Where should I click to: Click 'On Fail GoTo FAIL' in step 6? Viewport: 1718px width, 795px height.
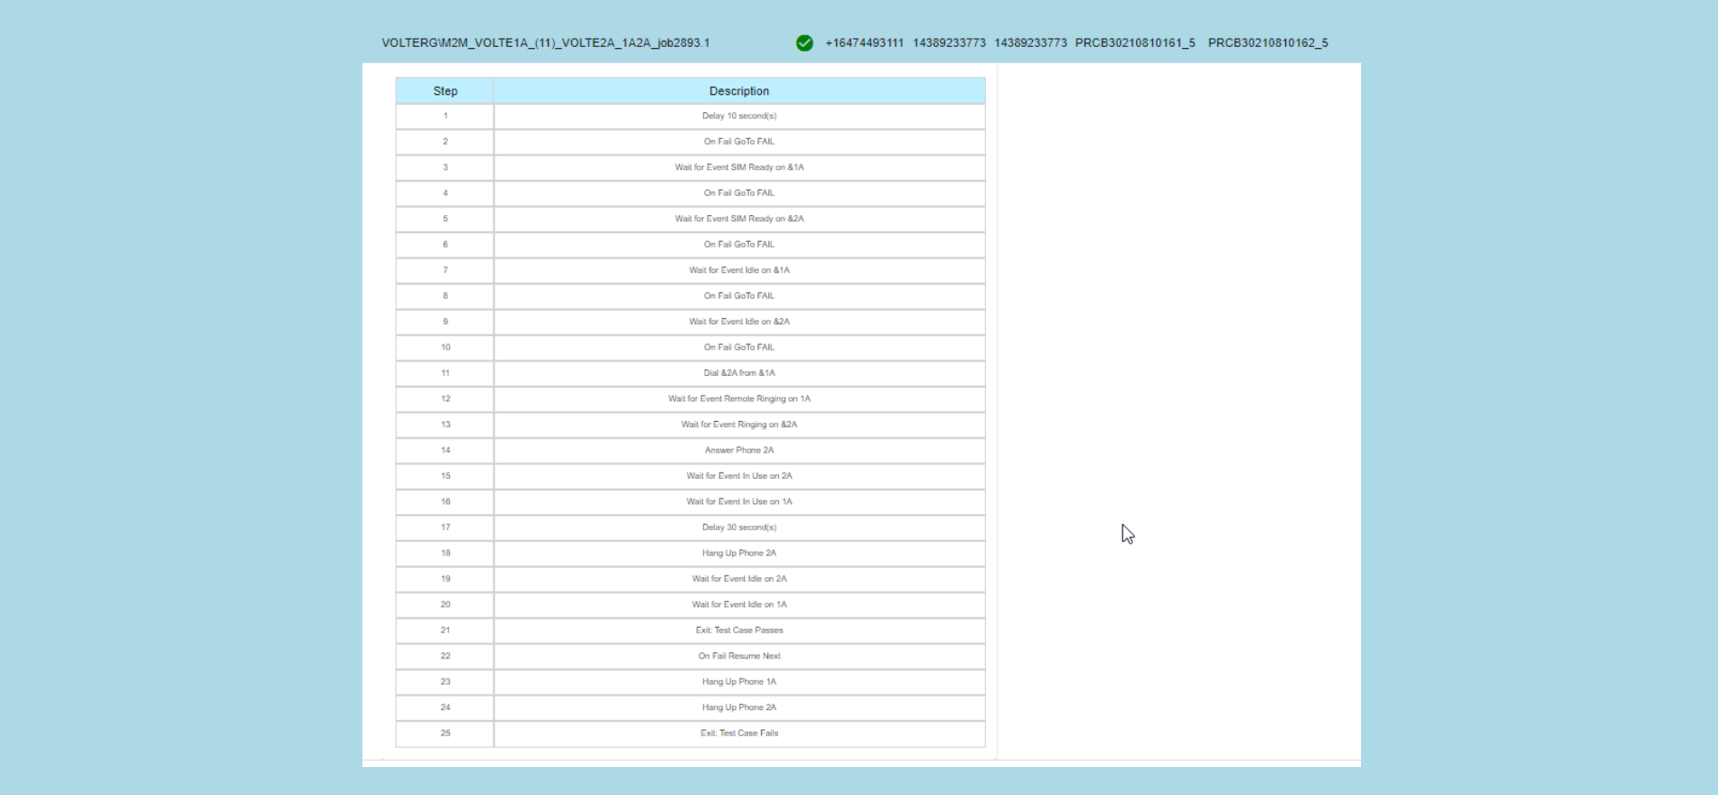point(739,245)
